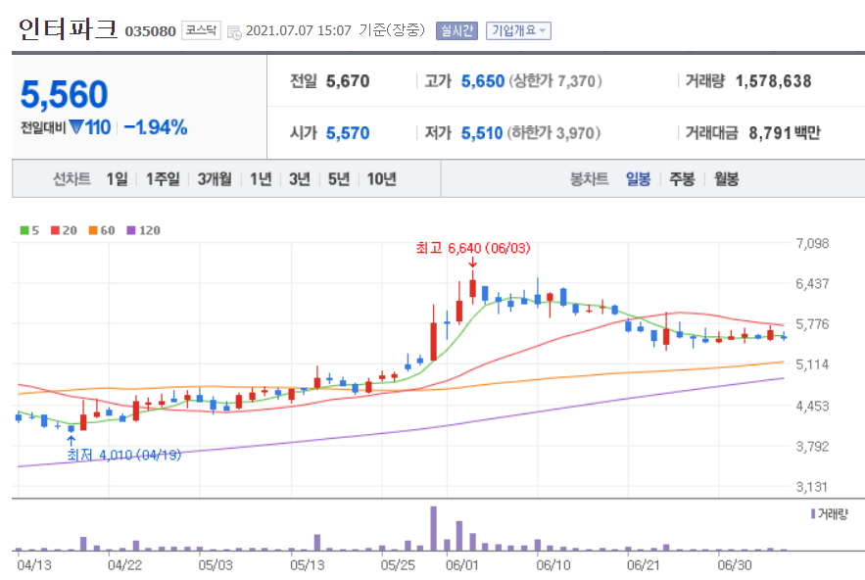
Task: Open the 기업개요 dropdown
Action: point(518,31)
